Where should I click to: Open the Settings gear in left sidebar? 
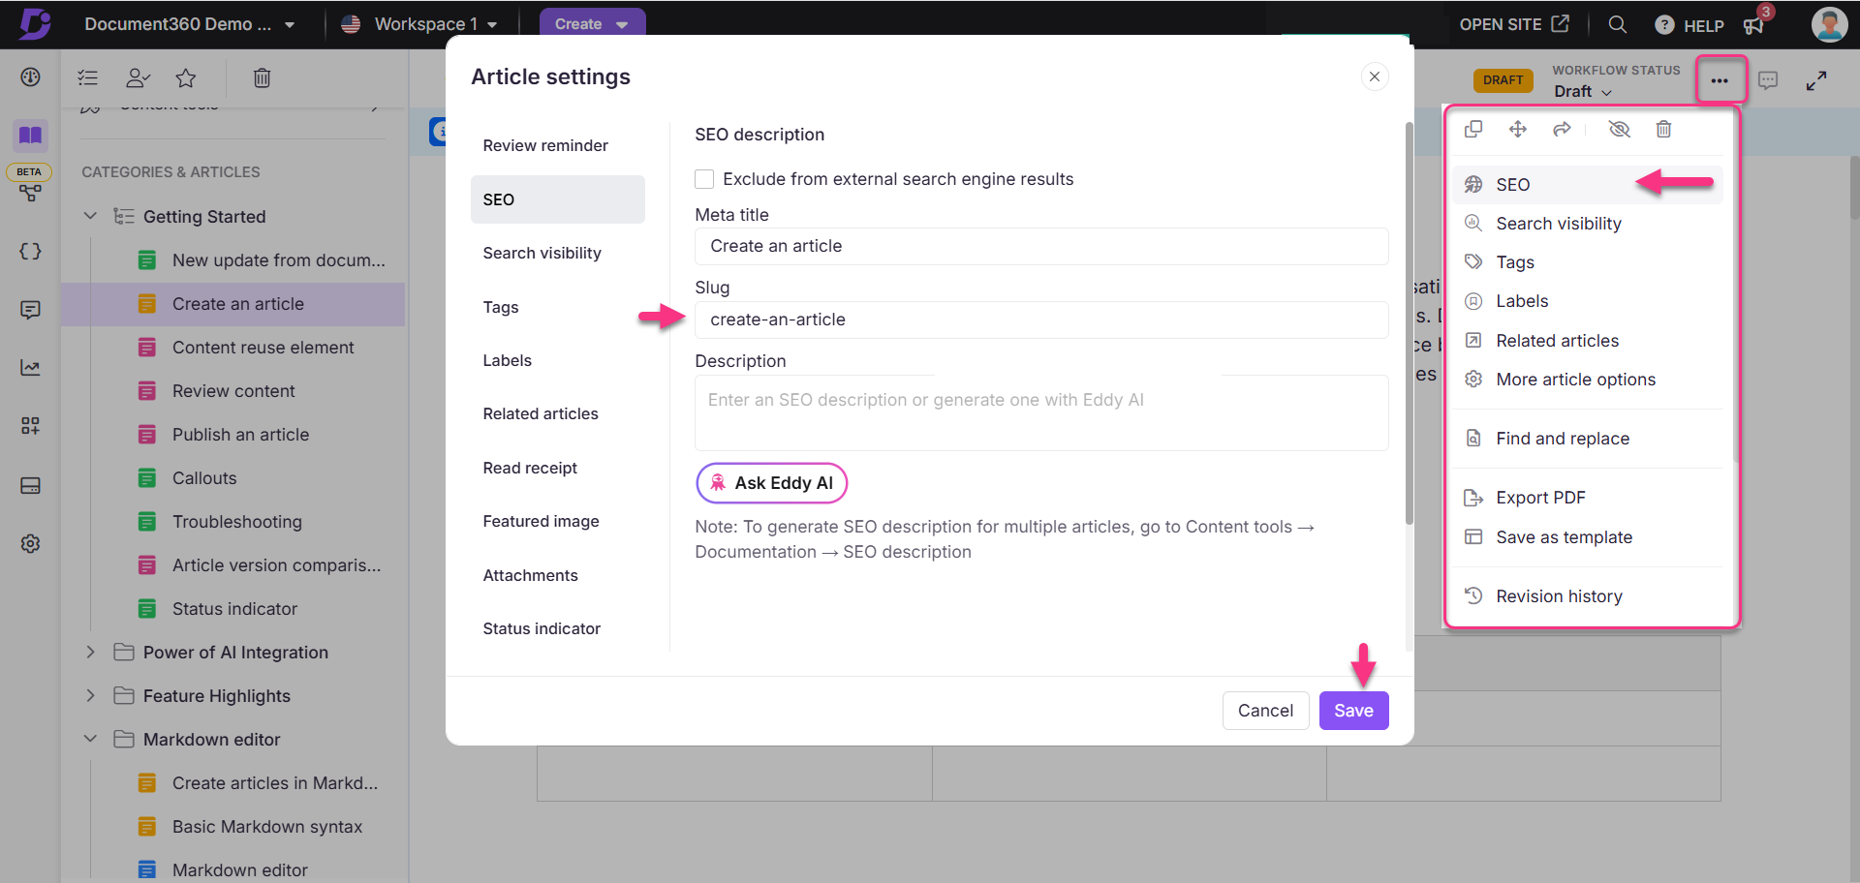tap(30, 543)
